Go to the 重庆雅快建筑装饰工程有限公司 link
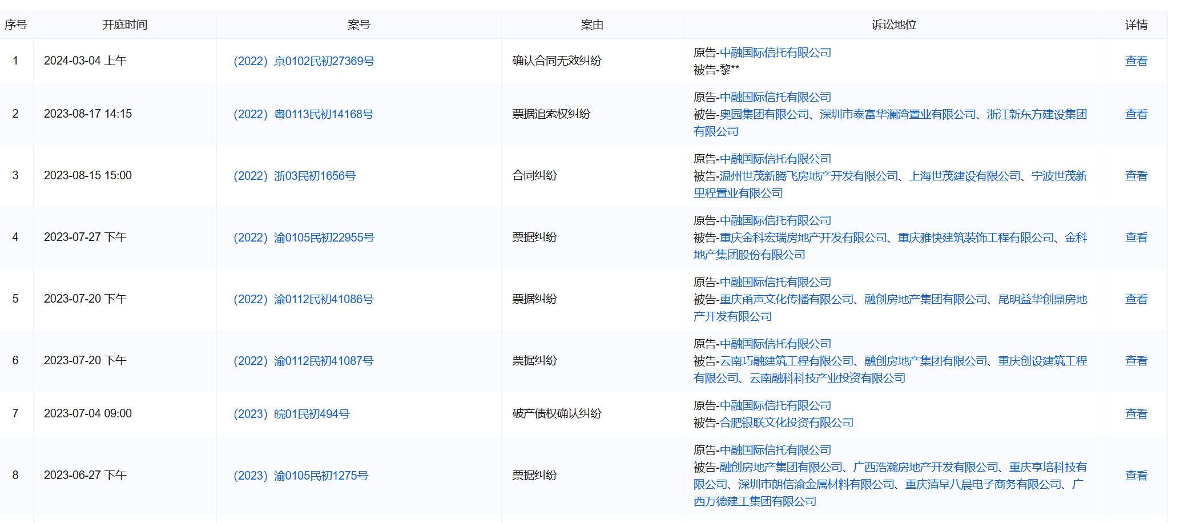This screenshot has height=523, width=1184. coord(976,238)
